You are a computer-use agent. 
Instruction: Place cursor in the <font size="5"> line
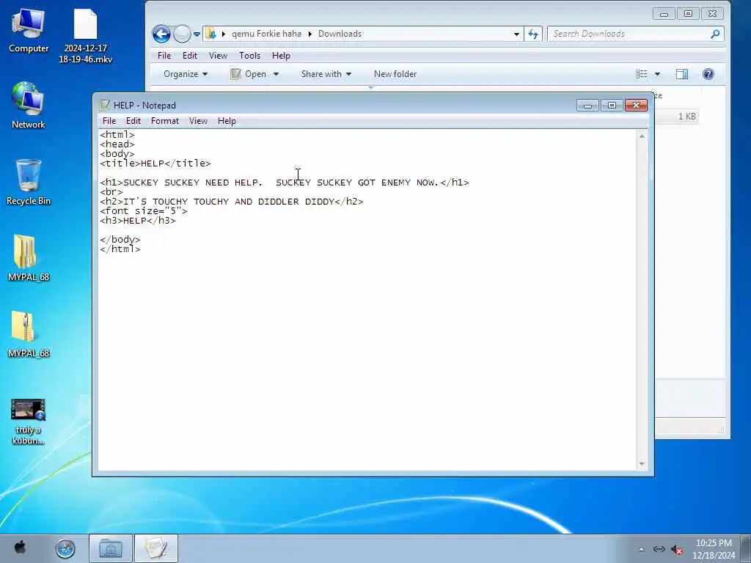click(x=144, y=211)
